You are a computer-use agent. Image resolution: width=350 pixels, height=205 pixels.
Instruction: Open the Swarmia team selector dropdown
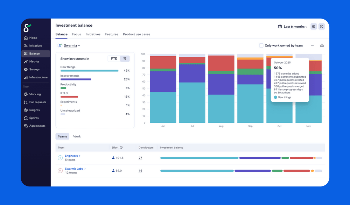(70, 45)
